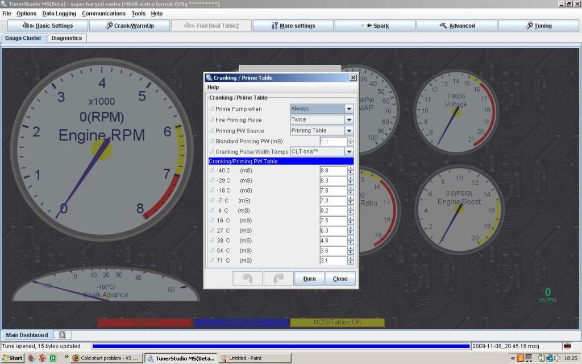The width and height of the screenshot is (582, 364).
Task: Open the Cranking Pulse Width Temps dropdown
Action: [349, 152]
